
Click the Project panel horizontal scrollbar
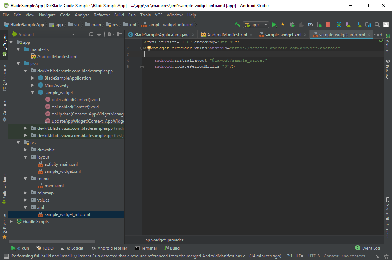point(52,242)
